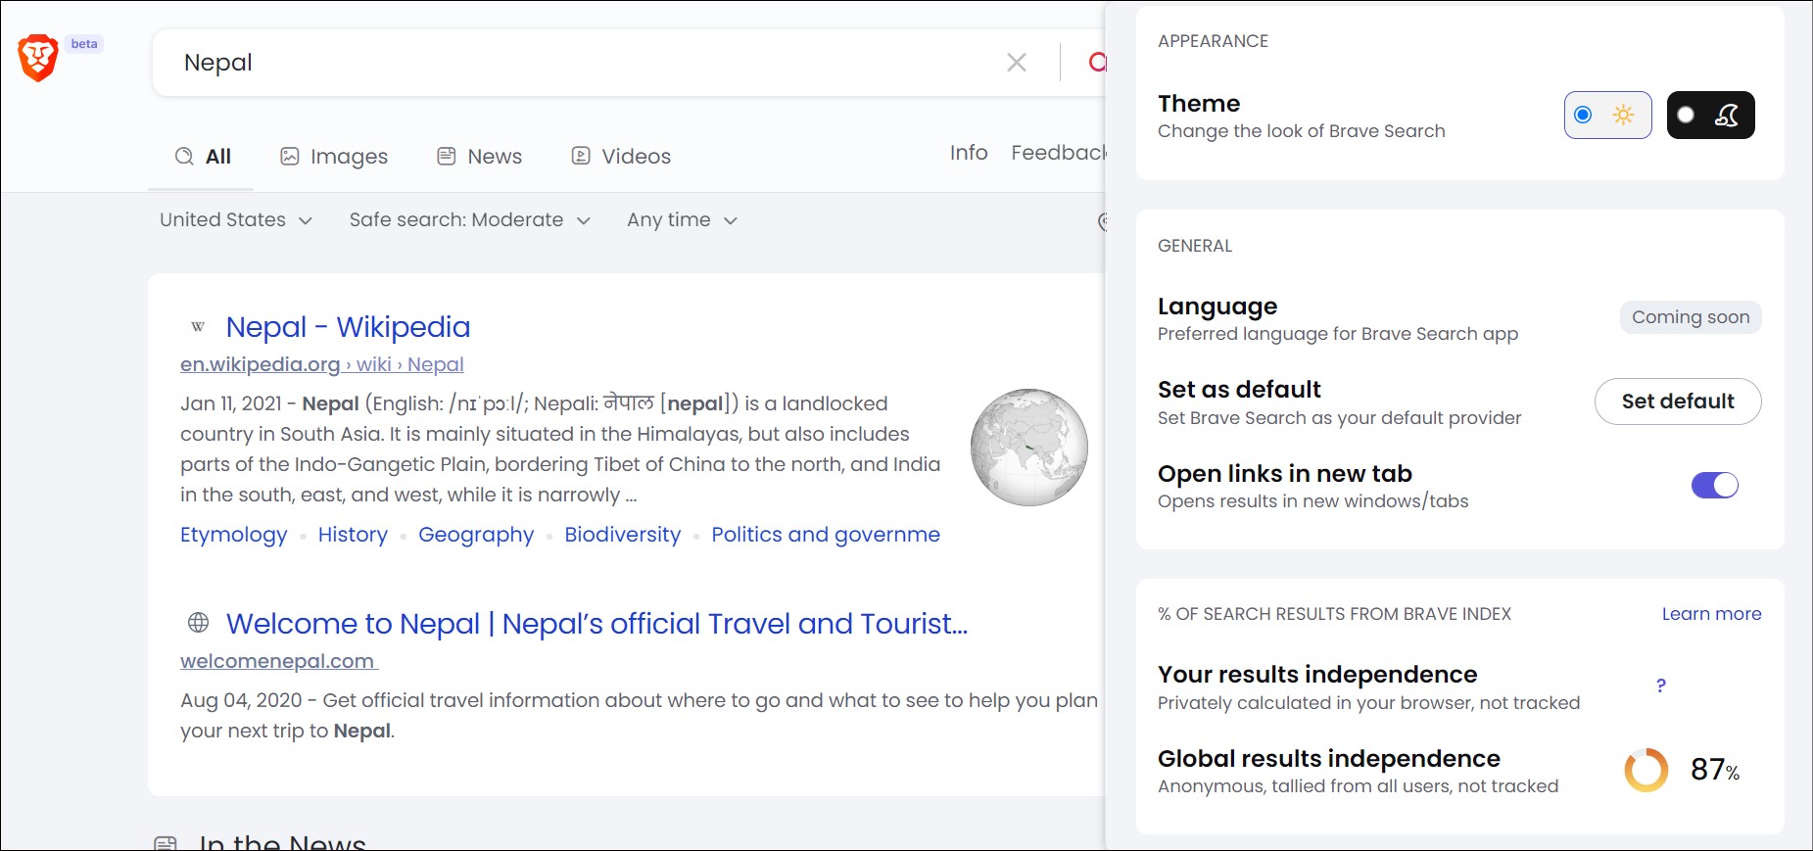Switch to the Images tab
1813x851 pixels.
pos(334,157)
